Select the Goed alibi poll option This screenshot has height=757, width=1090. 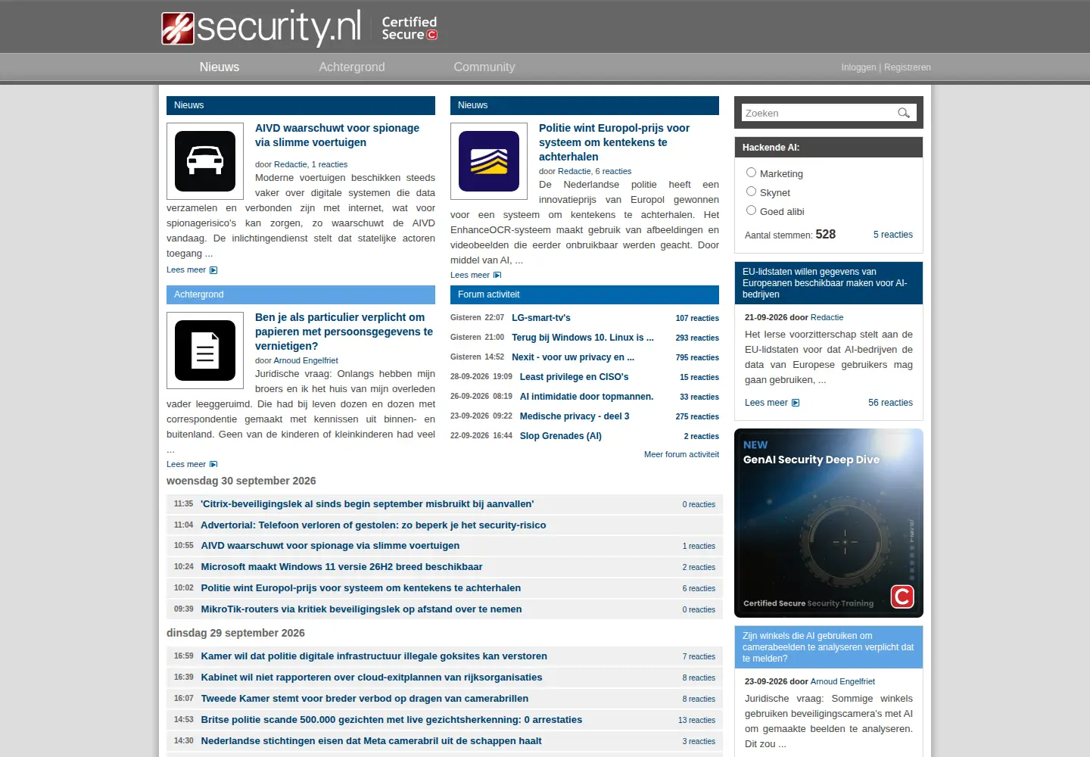point(751,210)
